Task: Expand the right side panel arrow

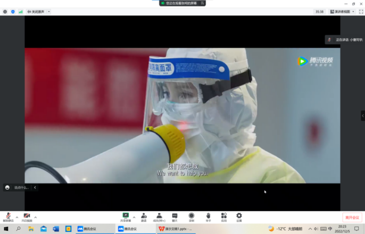Action: click(363, 116)
